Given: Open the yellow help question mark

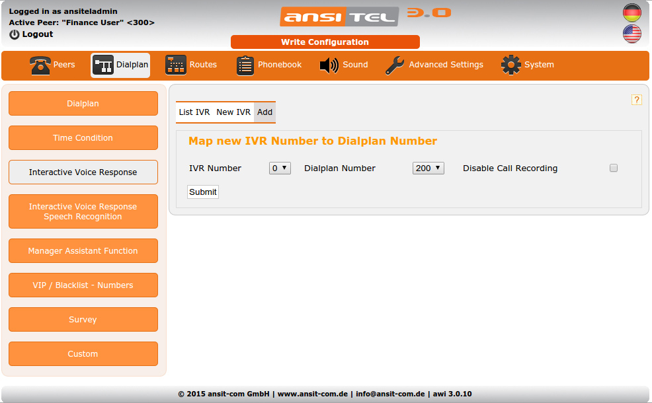Looking at the screenshot, I should [637, 100].
